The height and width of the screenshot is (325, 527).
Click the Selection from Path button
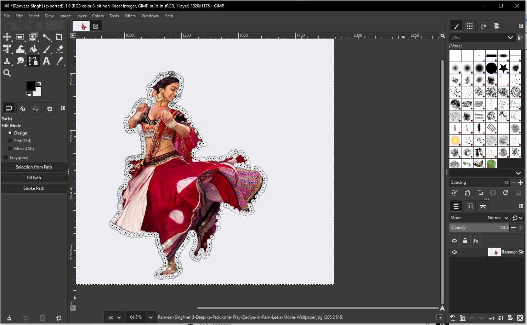coord(34,167)
